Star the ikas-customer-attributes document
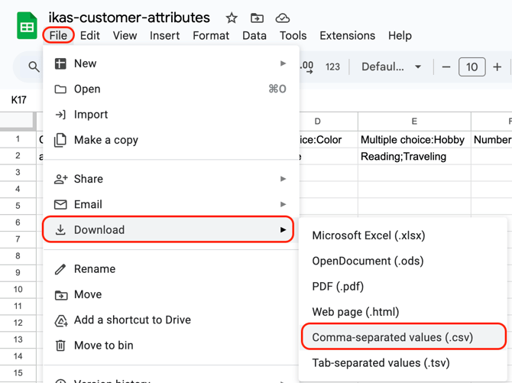The image size is (512, 383). [x=232, y=18]
